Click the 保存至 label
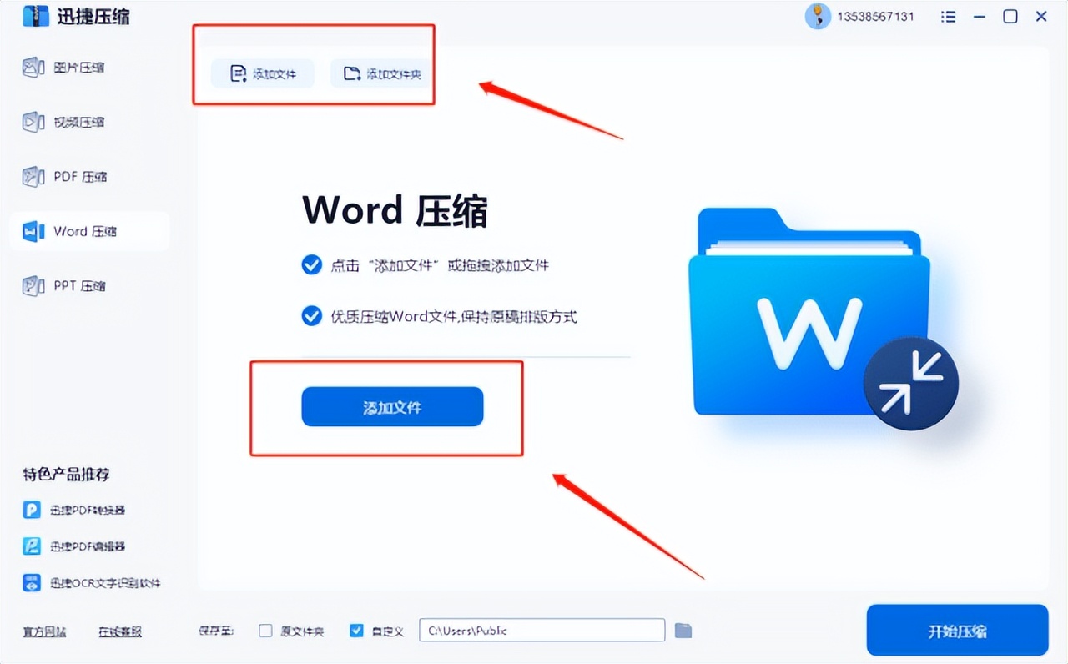This screenshot has width=1068, height=664. tap(215, 631)
